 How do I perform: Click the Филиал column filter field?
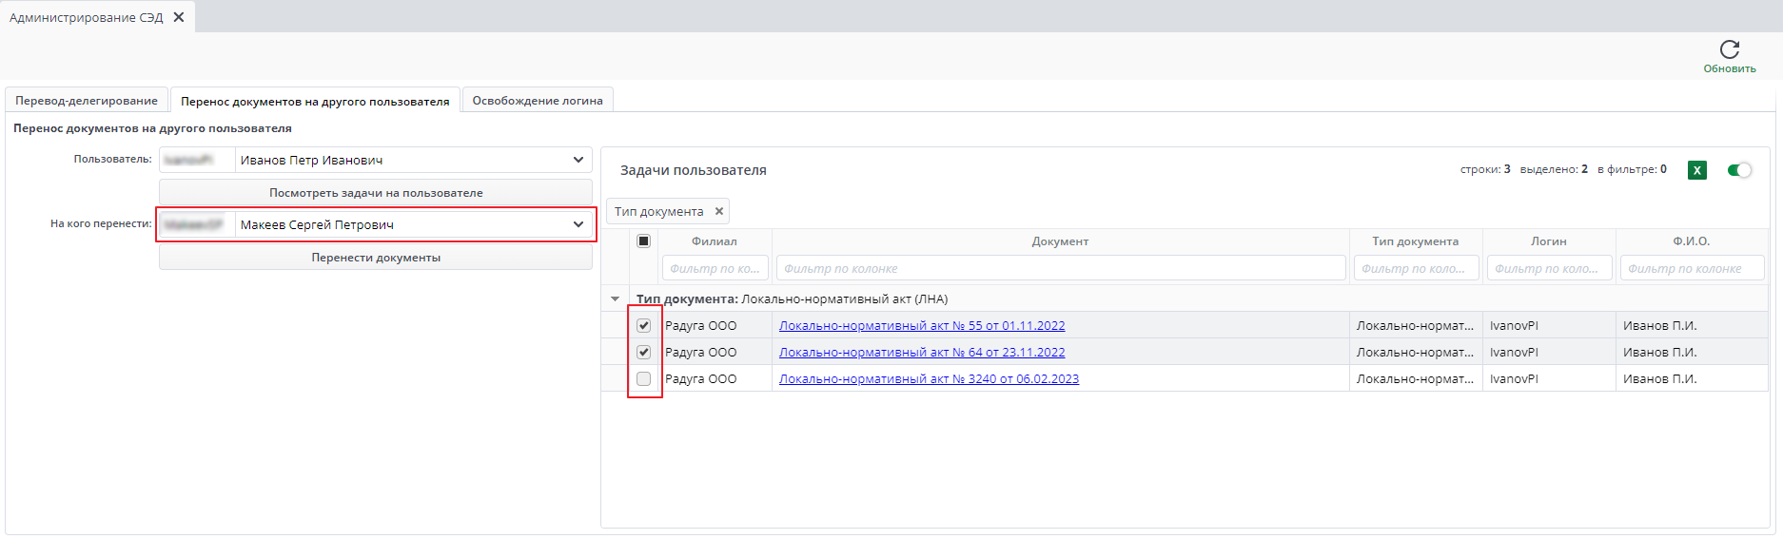click(715, 268)
